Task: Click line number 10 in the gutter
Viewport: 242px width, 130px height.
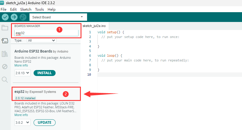Action: (89, 74)
